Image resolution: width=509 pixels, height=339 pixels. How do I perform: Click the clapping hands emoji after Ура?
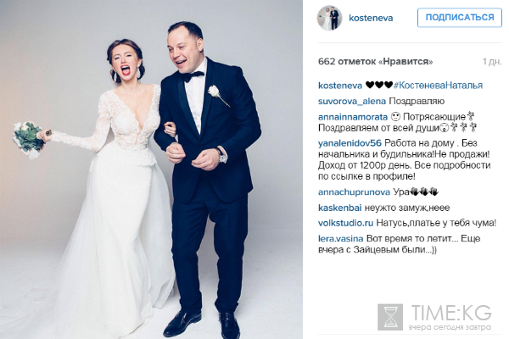click(425, 192)
